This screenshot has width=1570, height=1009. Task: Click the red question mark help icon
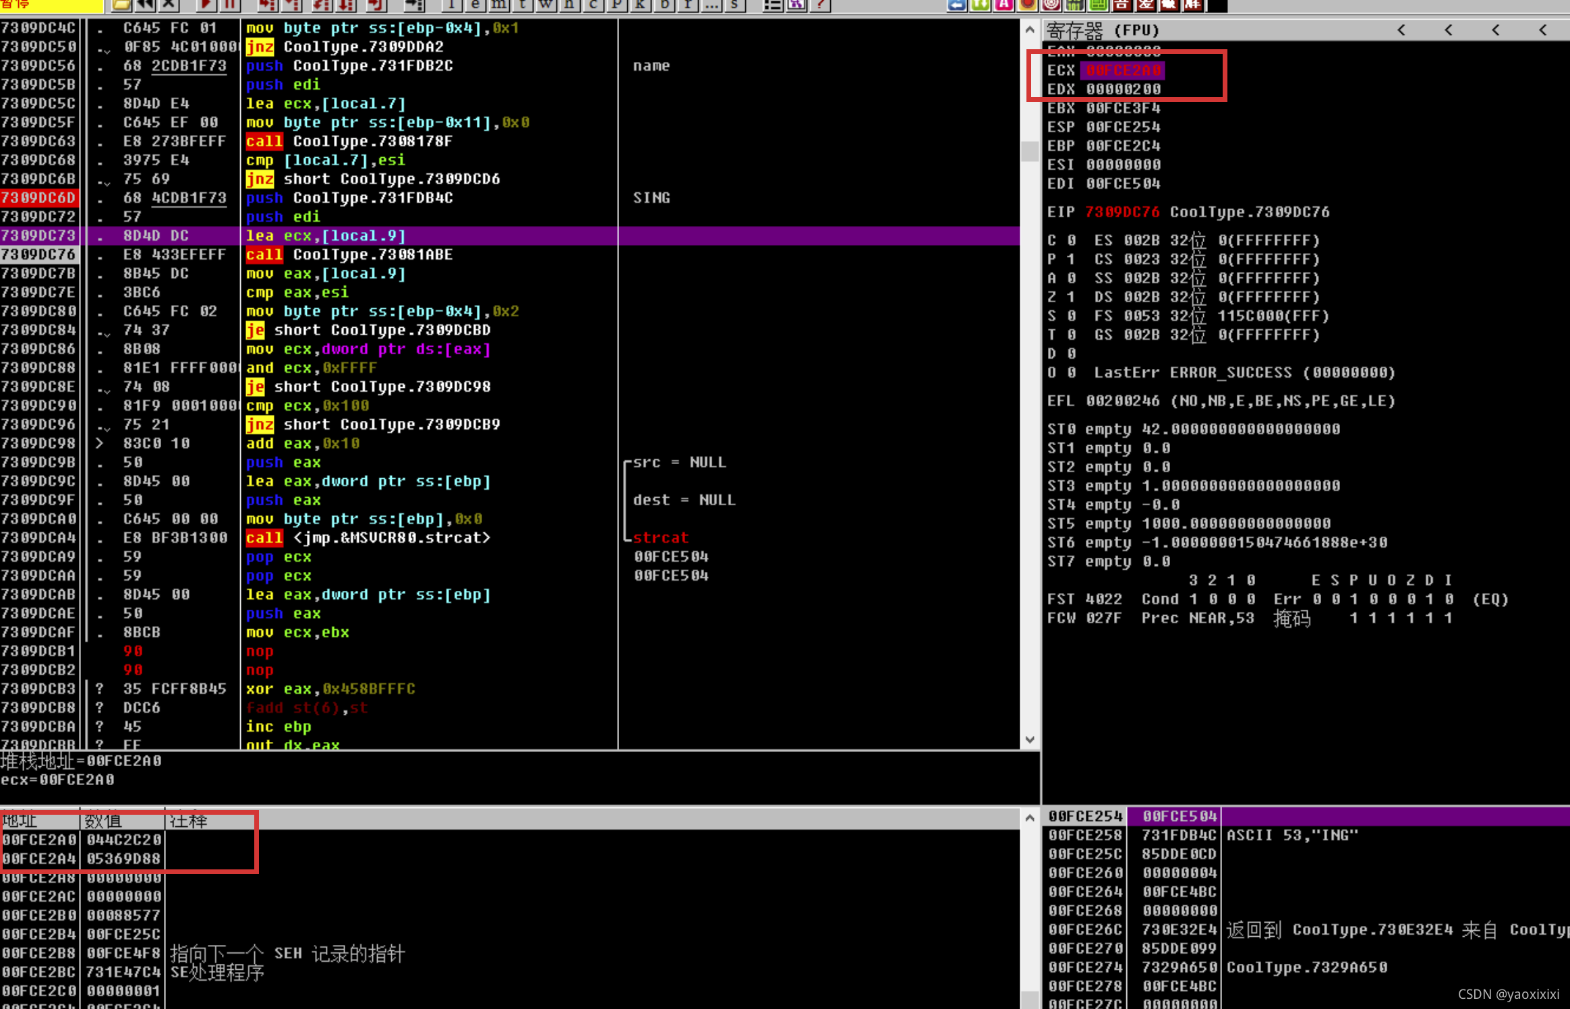(x=821, y=5)
